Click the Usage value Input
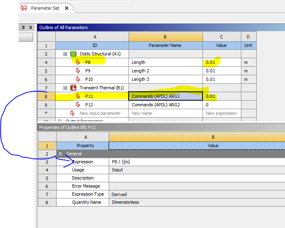 [x=197, y=170]
